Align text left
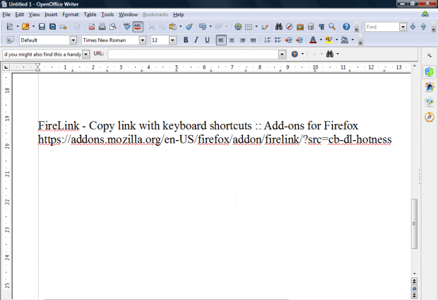Viewport: 438px width, 300px height. point(221,40)
